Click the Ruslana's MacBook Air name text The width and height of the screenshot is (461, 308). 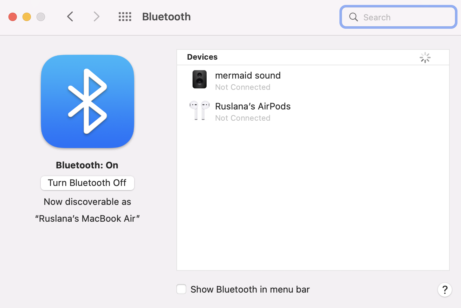click(x=87, y=219)
